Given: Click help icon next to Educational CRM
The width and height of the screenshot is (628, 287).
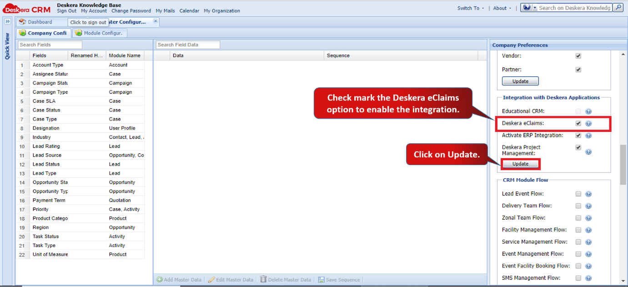Looking at the screenshot, I should point(588,111).
